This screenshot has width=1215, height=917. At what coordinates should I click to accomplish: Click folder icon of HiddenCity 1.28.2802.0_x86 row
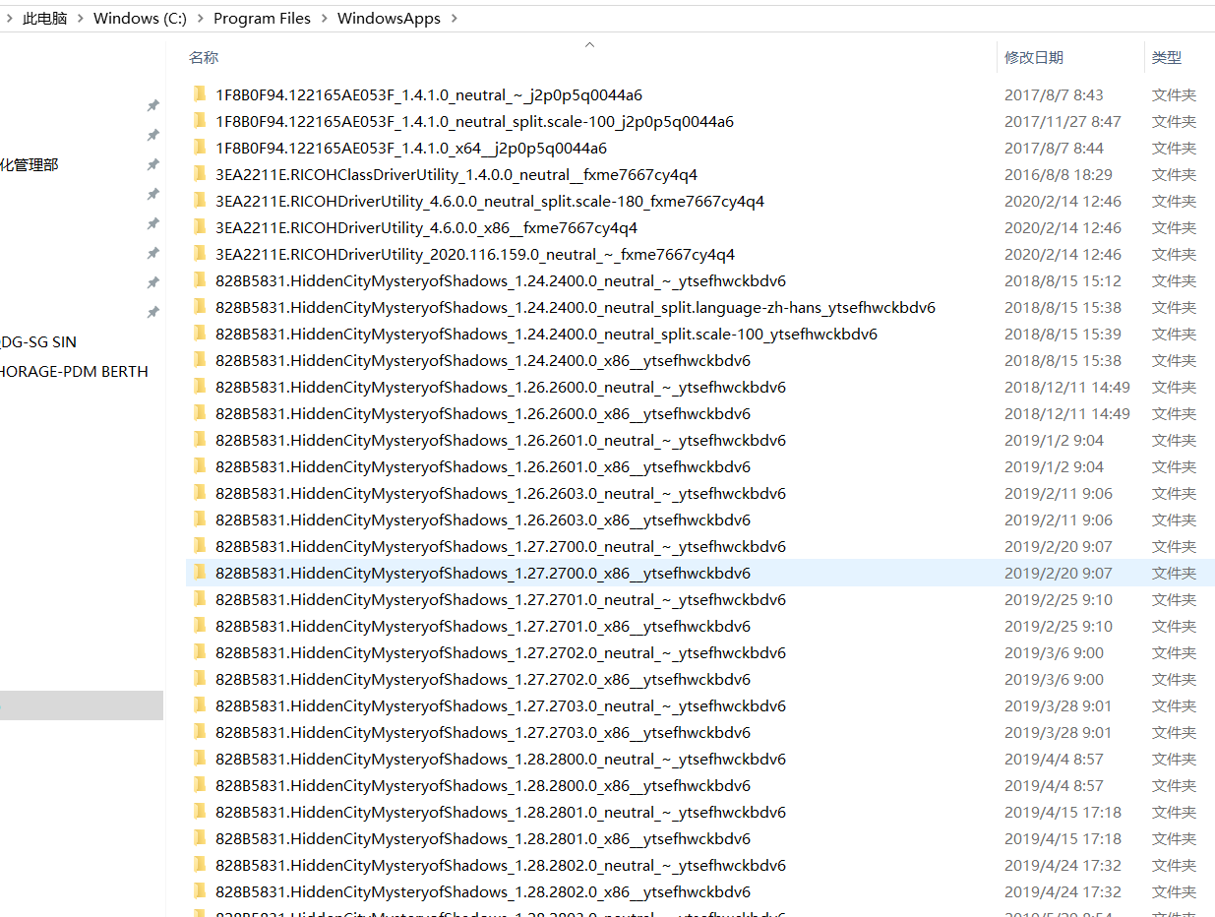coord(200,892)
